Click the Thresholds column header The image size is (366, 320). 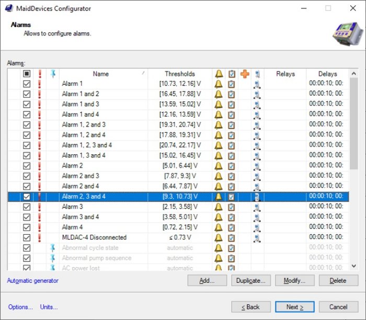pos(180,74)
